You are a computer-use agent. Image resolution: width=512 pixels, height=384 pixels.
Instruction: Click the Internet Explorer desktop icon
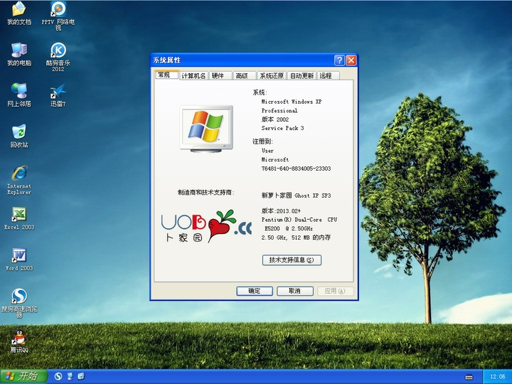pos(19,180)
